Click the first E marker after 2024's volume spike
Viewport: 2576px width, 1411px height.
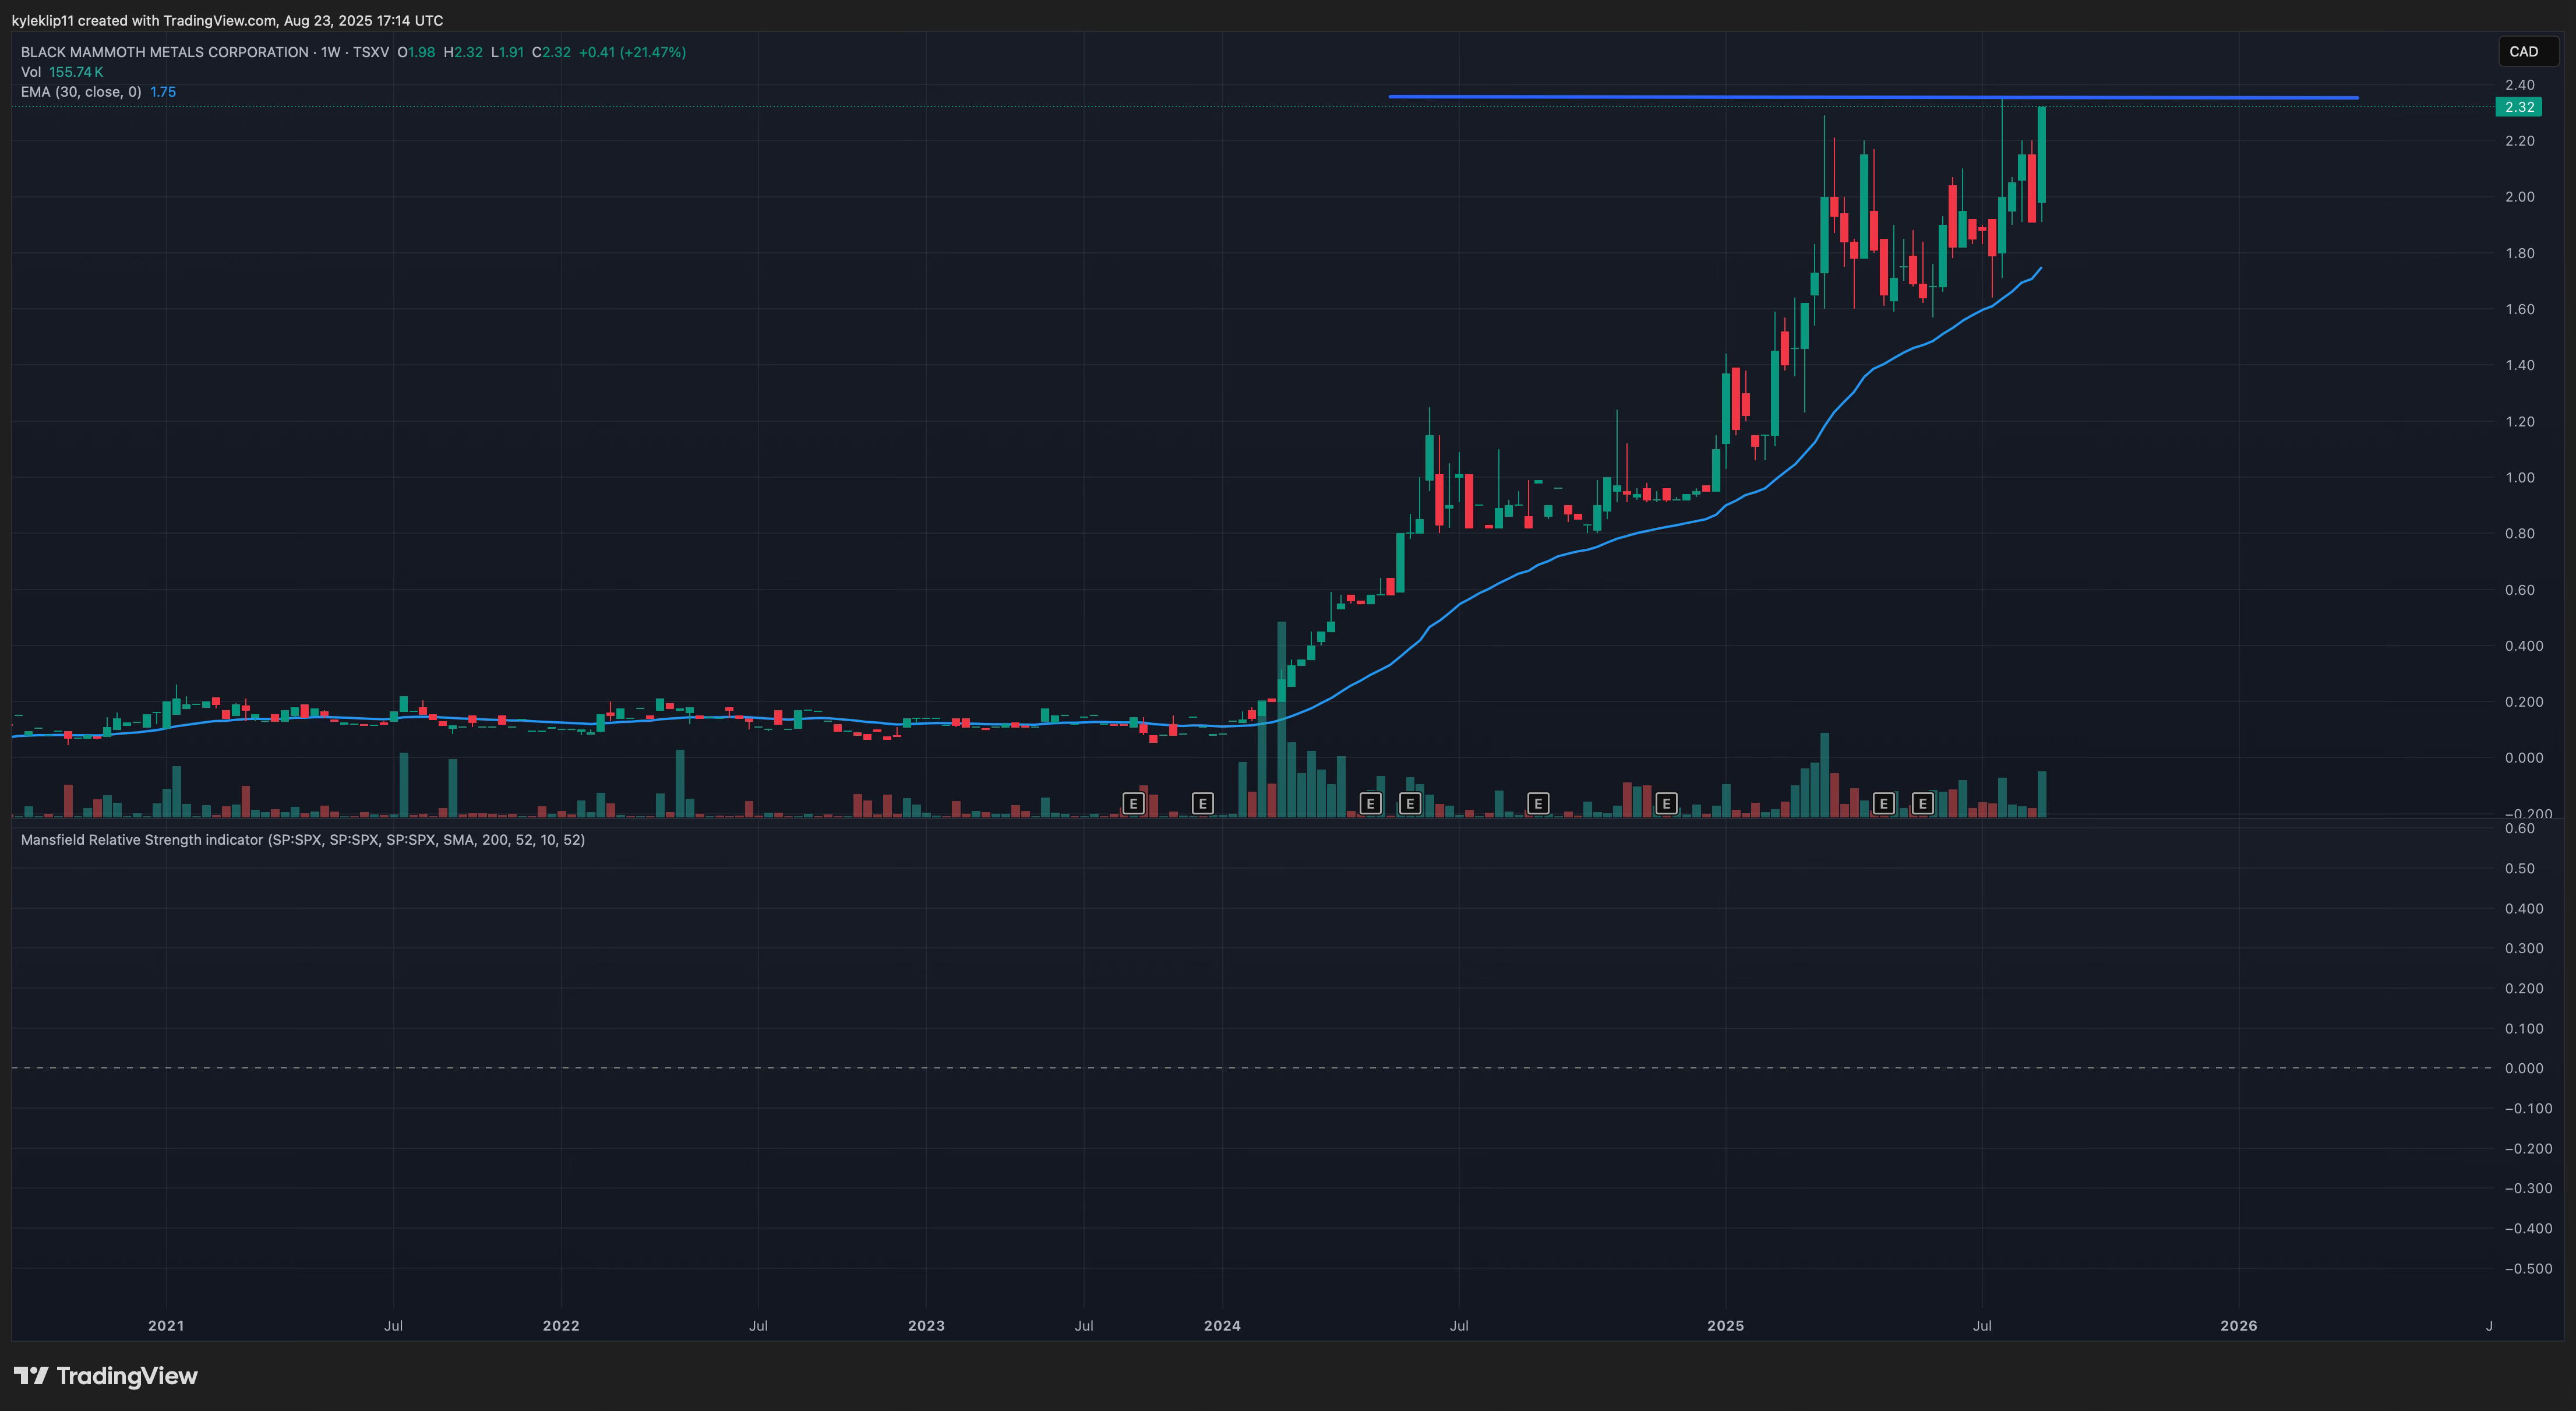[x=1371, y=803]
